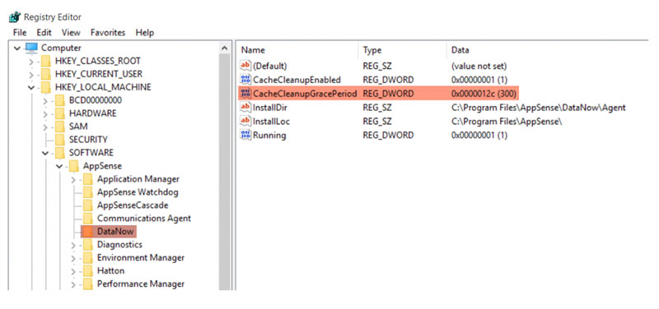Image resolution: width=659 pixels, height=309 pixels.
Task: Click the Running DWORD value icon
Action: (245, 135)
